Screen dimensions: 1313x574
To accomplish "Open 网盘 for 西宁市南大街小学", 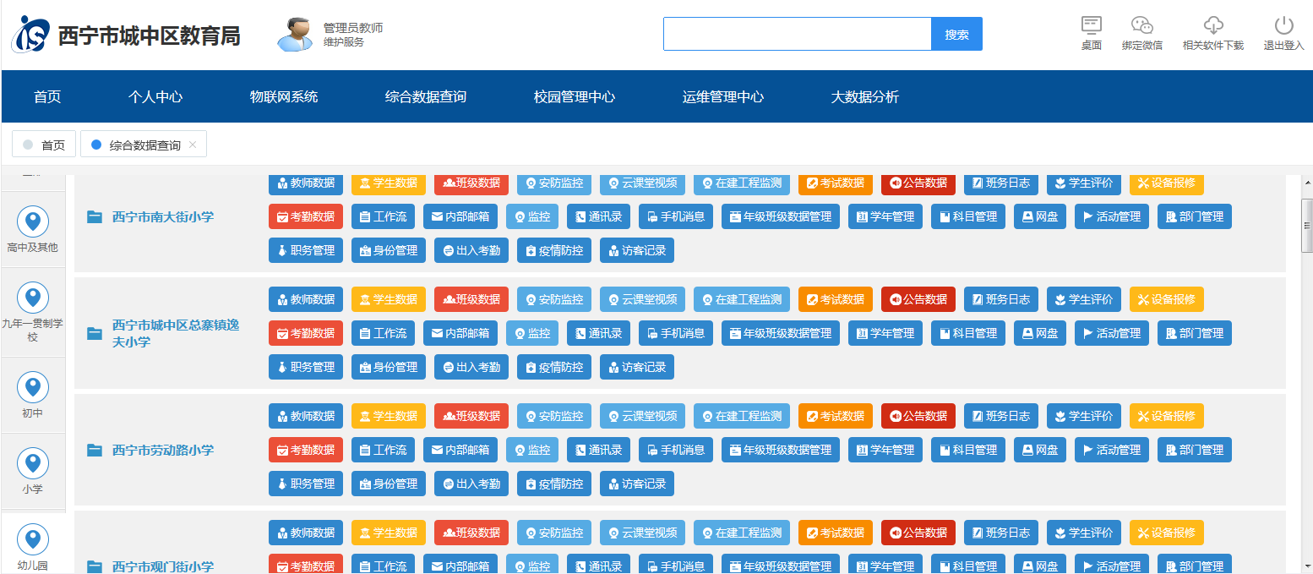I will pyautogui.click(x=1040, y=216).
